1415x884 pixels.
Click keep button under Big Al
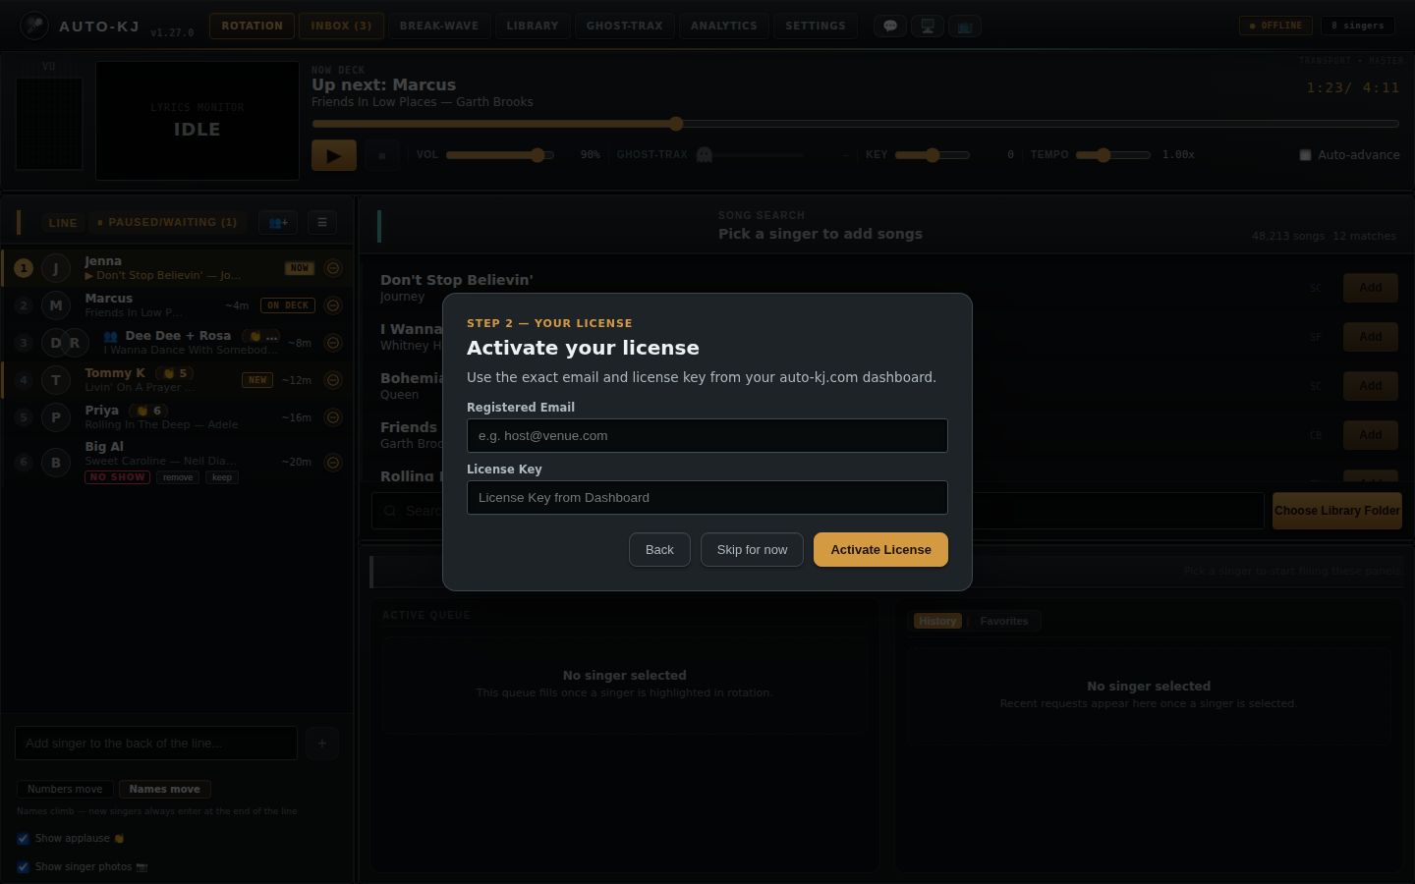[x=222, y=477]
